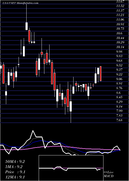Select the 9.52 price axis label

tap(119, 65)
